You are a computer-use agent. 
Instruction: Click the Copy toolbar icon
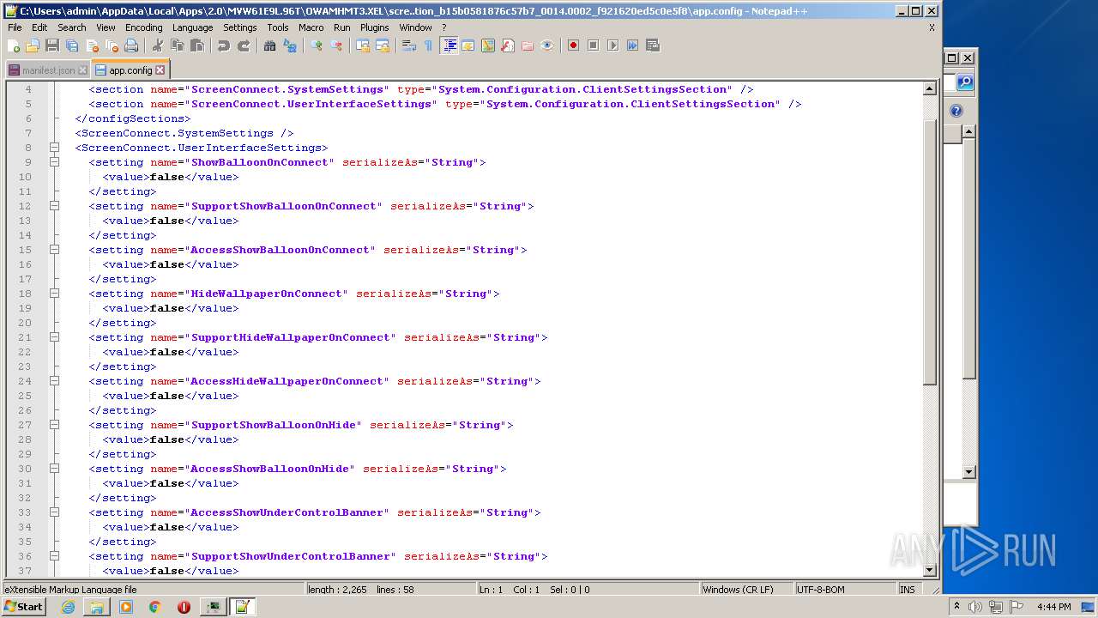click(x=177, y=45)
